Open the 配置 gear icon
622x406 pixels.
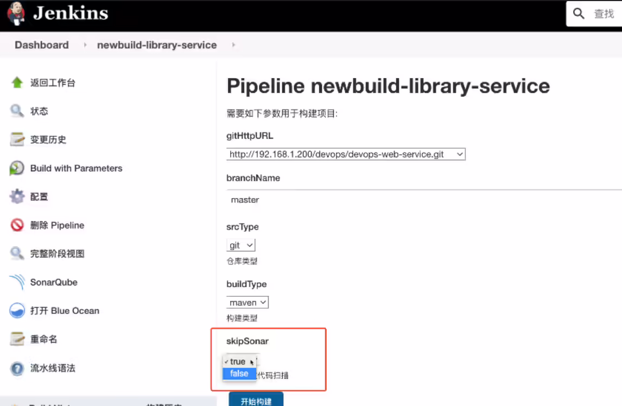pos(17,196)
